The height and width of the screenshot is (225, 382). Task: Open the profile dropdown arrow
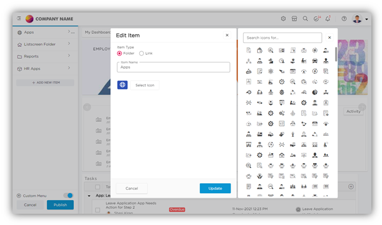coord(366,19)
